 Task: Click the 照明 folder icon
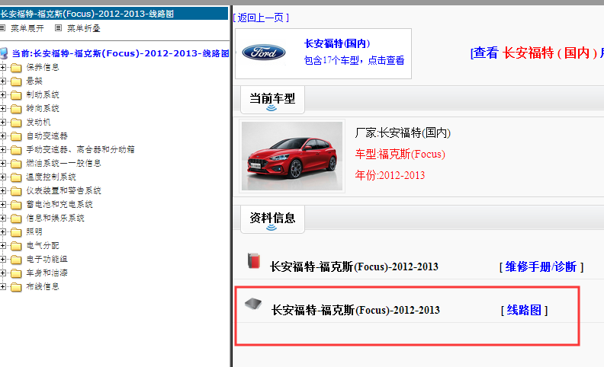pyautogui.click(x=16, y=232)
